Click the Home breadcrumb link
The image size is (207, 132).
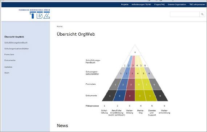coord(60,27)
